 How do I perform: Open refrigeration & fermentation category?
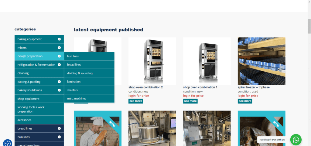[x=39, y=65]
